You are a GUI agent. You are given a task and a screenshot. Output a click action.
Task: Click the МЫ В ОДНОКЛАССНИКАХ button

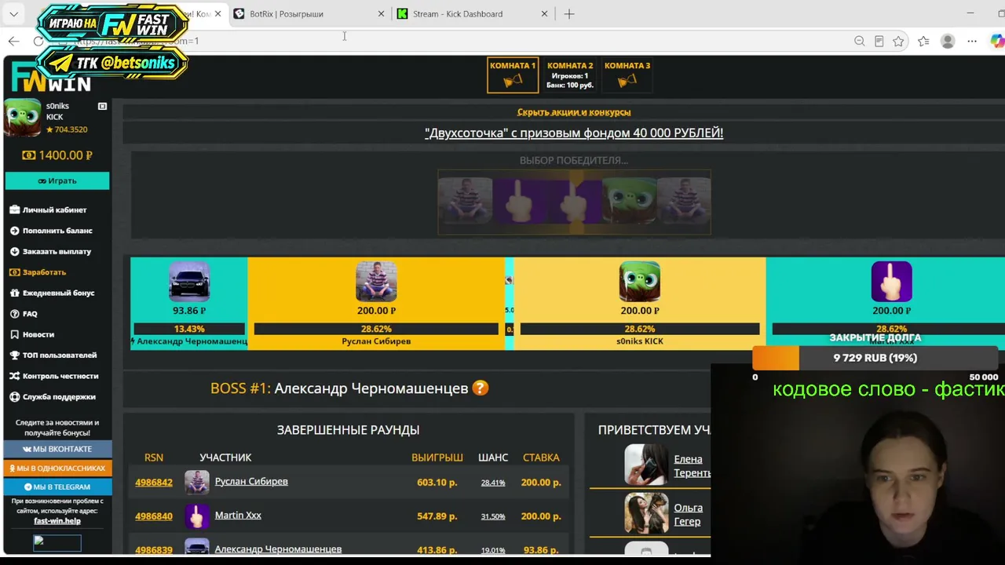coord(57,468)
